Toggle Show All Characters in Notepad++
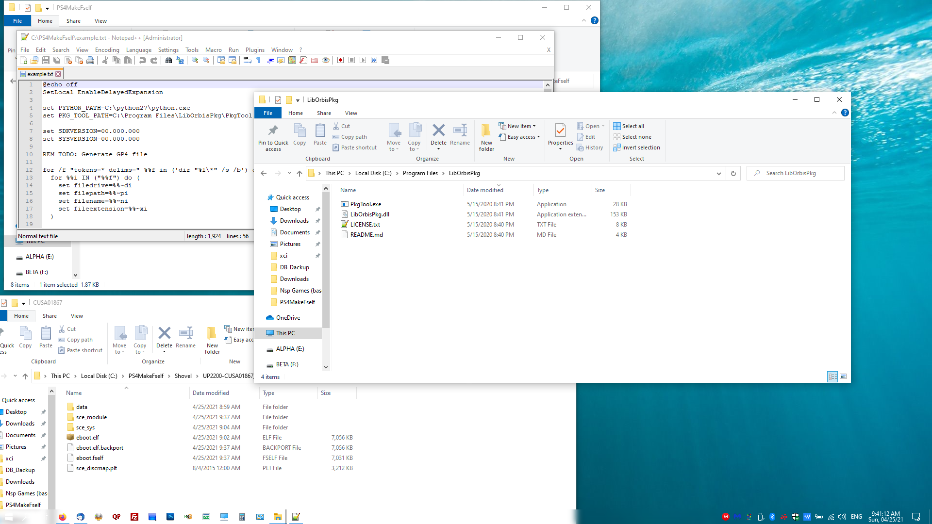Screen dimensions: 932x524 (258, 60)
